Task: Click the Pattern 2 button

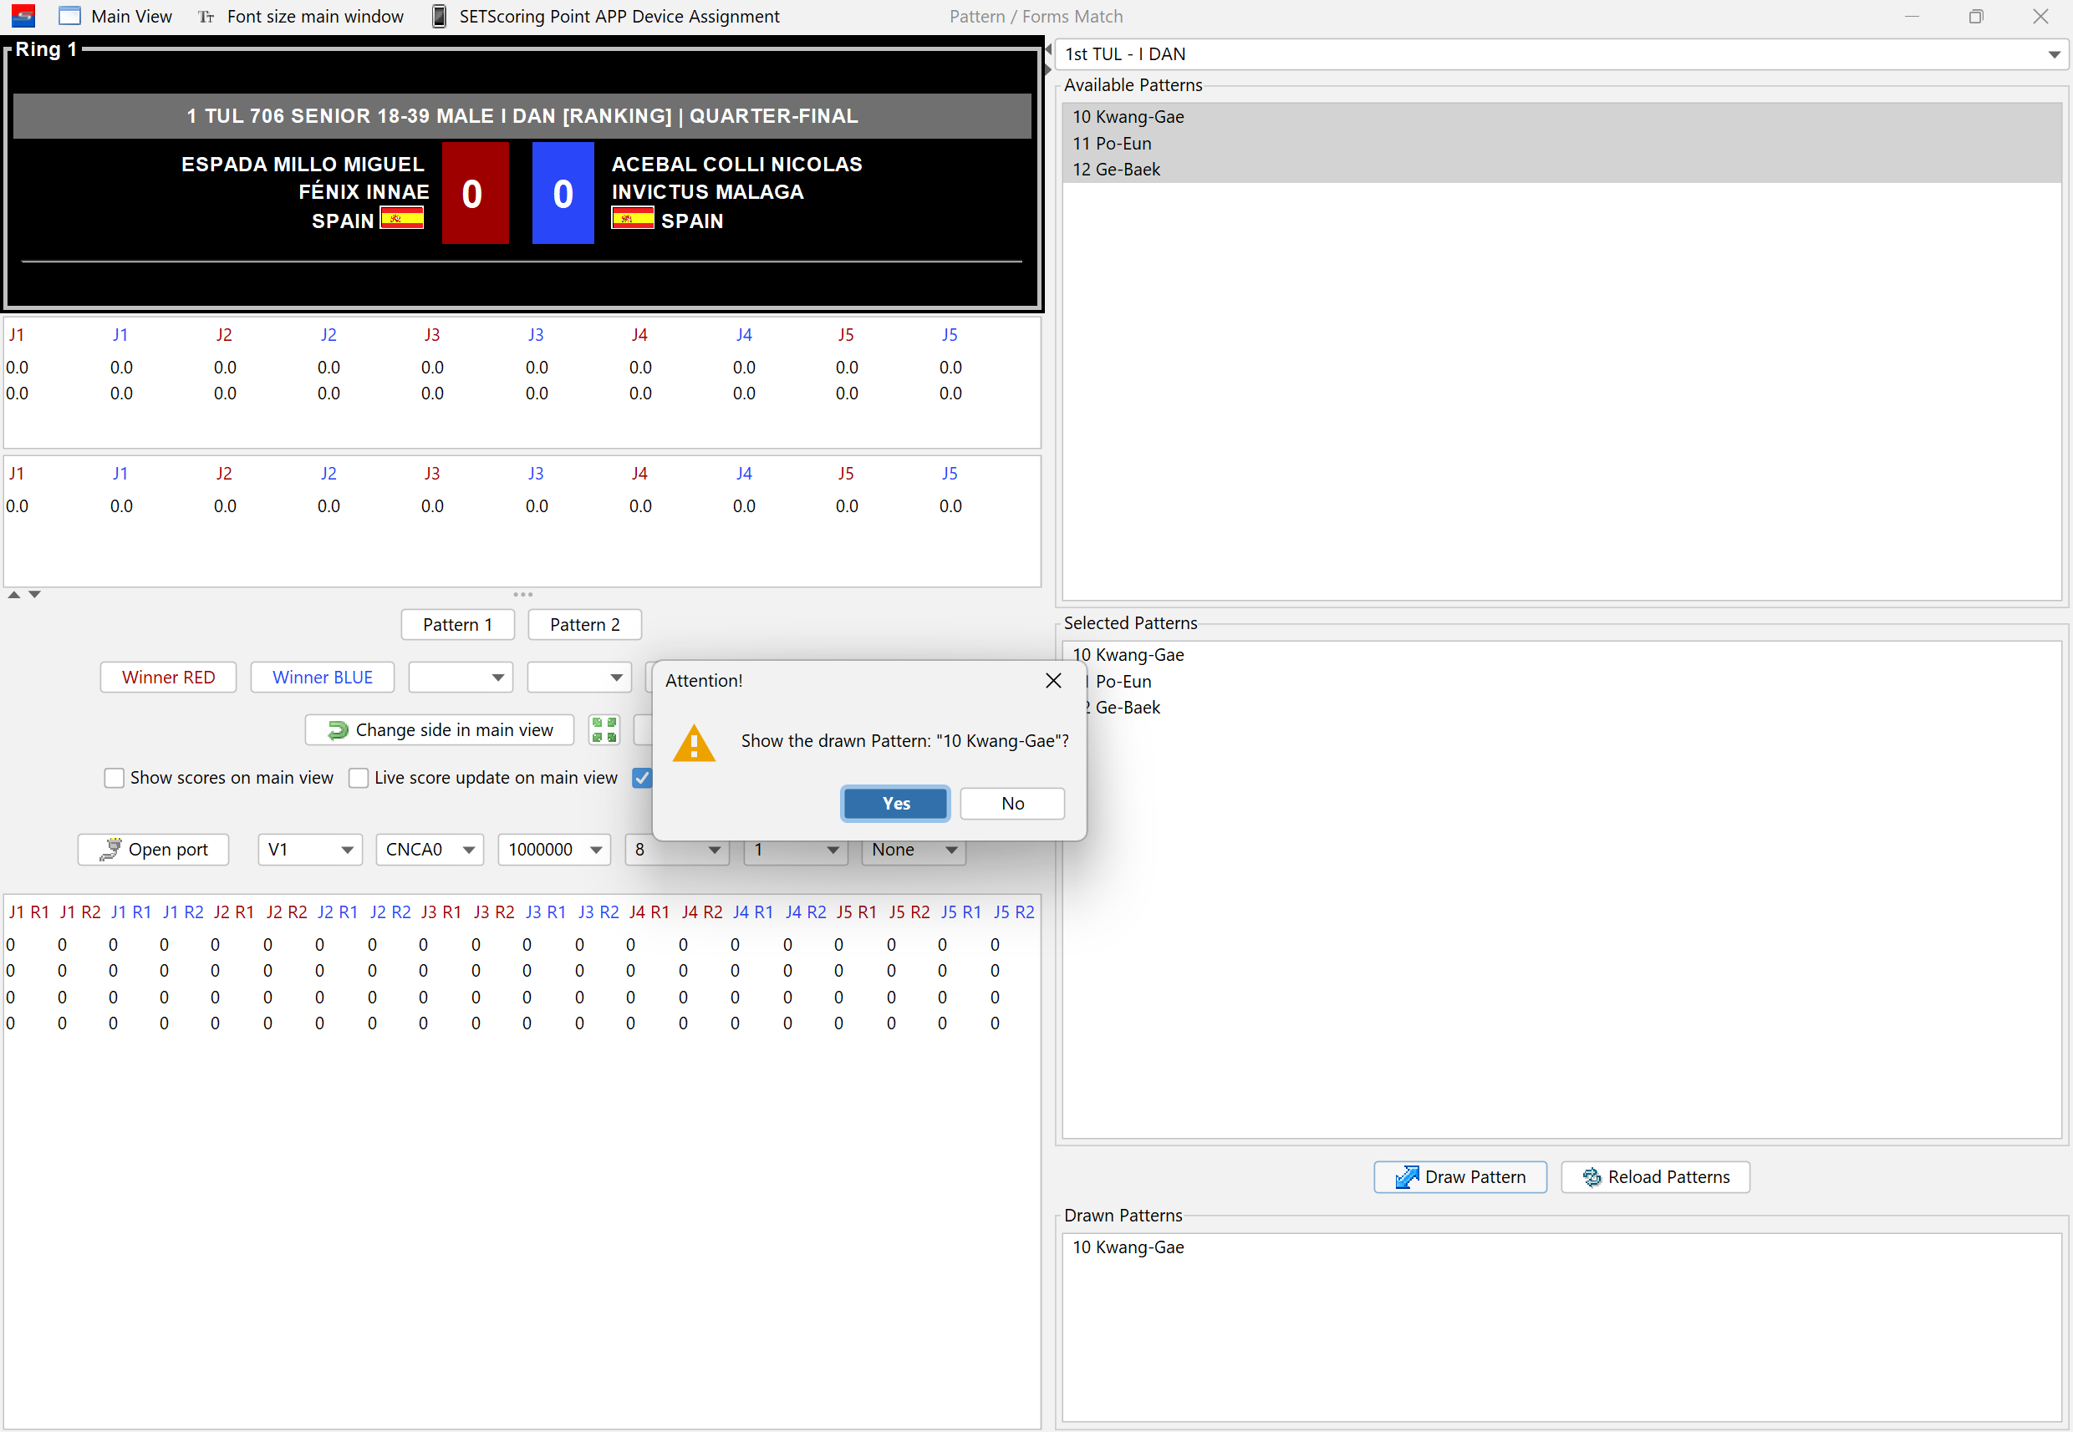Action: click(x=584, y=624)
